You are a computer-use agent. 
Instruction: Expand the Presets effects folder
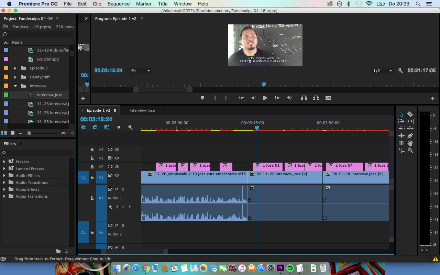tap(4, 162)
